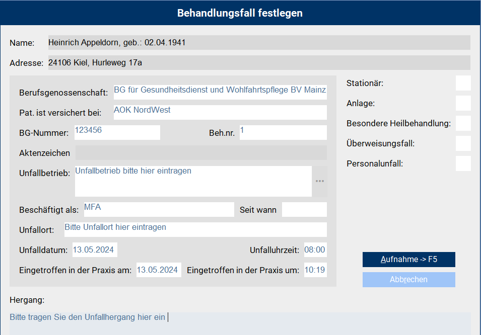Edit the Beschäftigt als entry MFA
Screen dimensions: 481x335
(159, 209)
